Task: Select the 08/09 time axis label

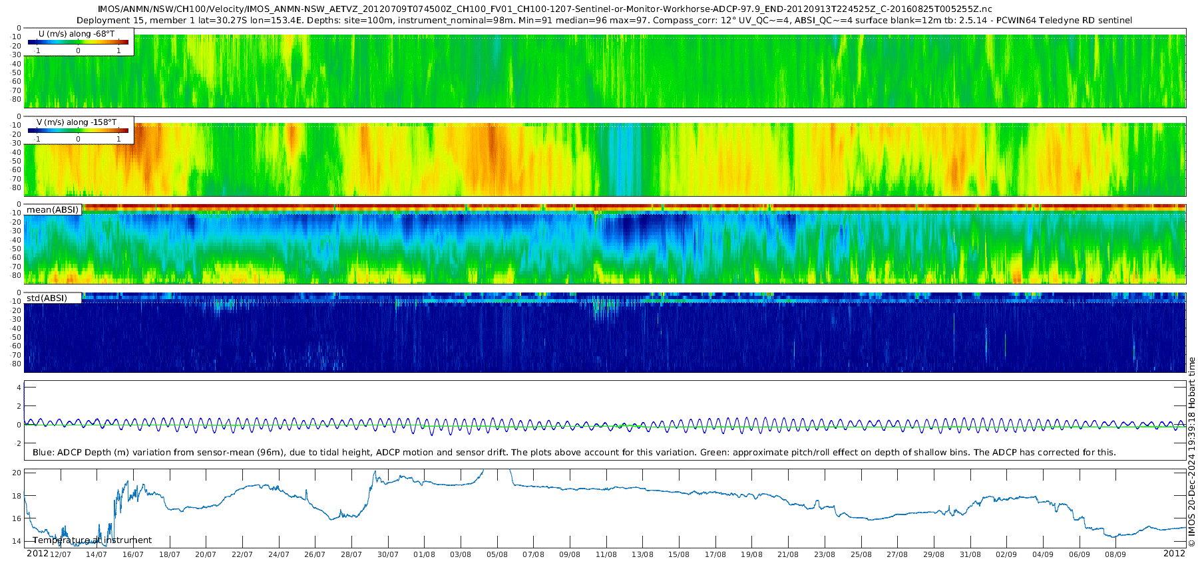Action: (1115, 554)
